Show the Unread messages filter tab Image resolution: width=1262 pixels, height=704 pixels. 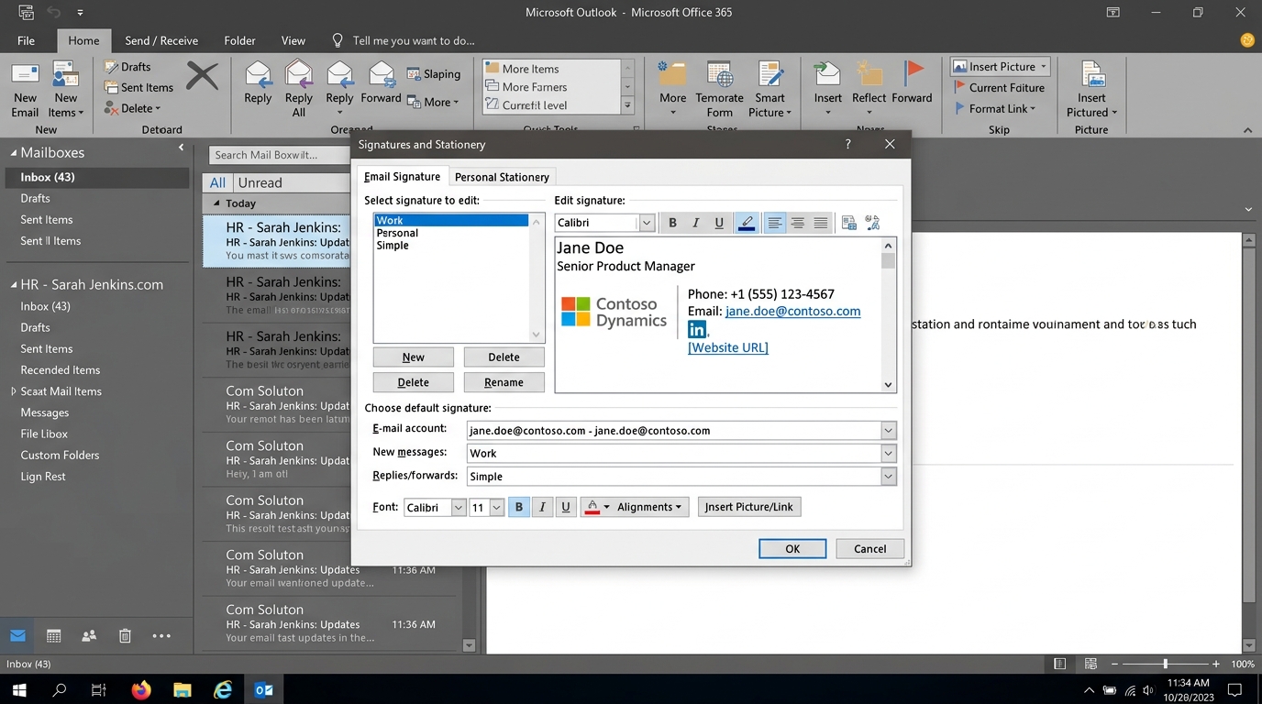point(260,182)
